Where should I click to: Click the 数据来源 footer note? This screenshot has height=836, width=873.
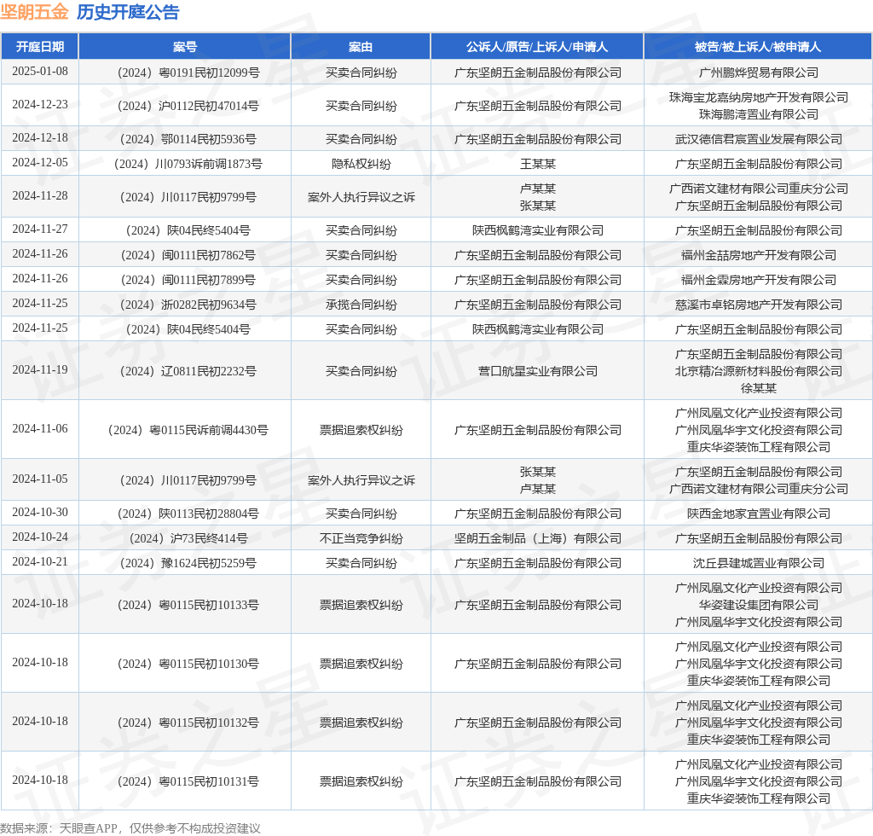coord(130,828)
